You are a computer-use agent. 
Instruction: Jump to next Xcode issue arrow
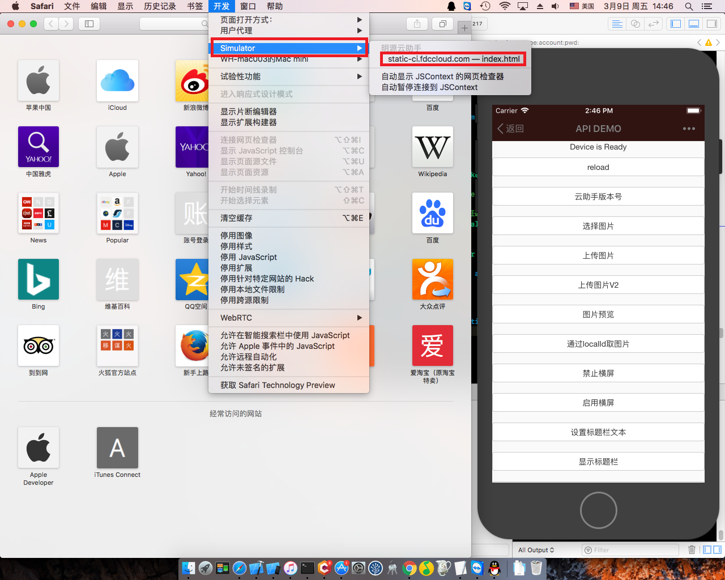coord(718,42)
